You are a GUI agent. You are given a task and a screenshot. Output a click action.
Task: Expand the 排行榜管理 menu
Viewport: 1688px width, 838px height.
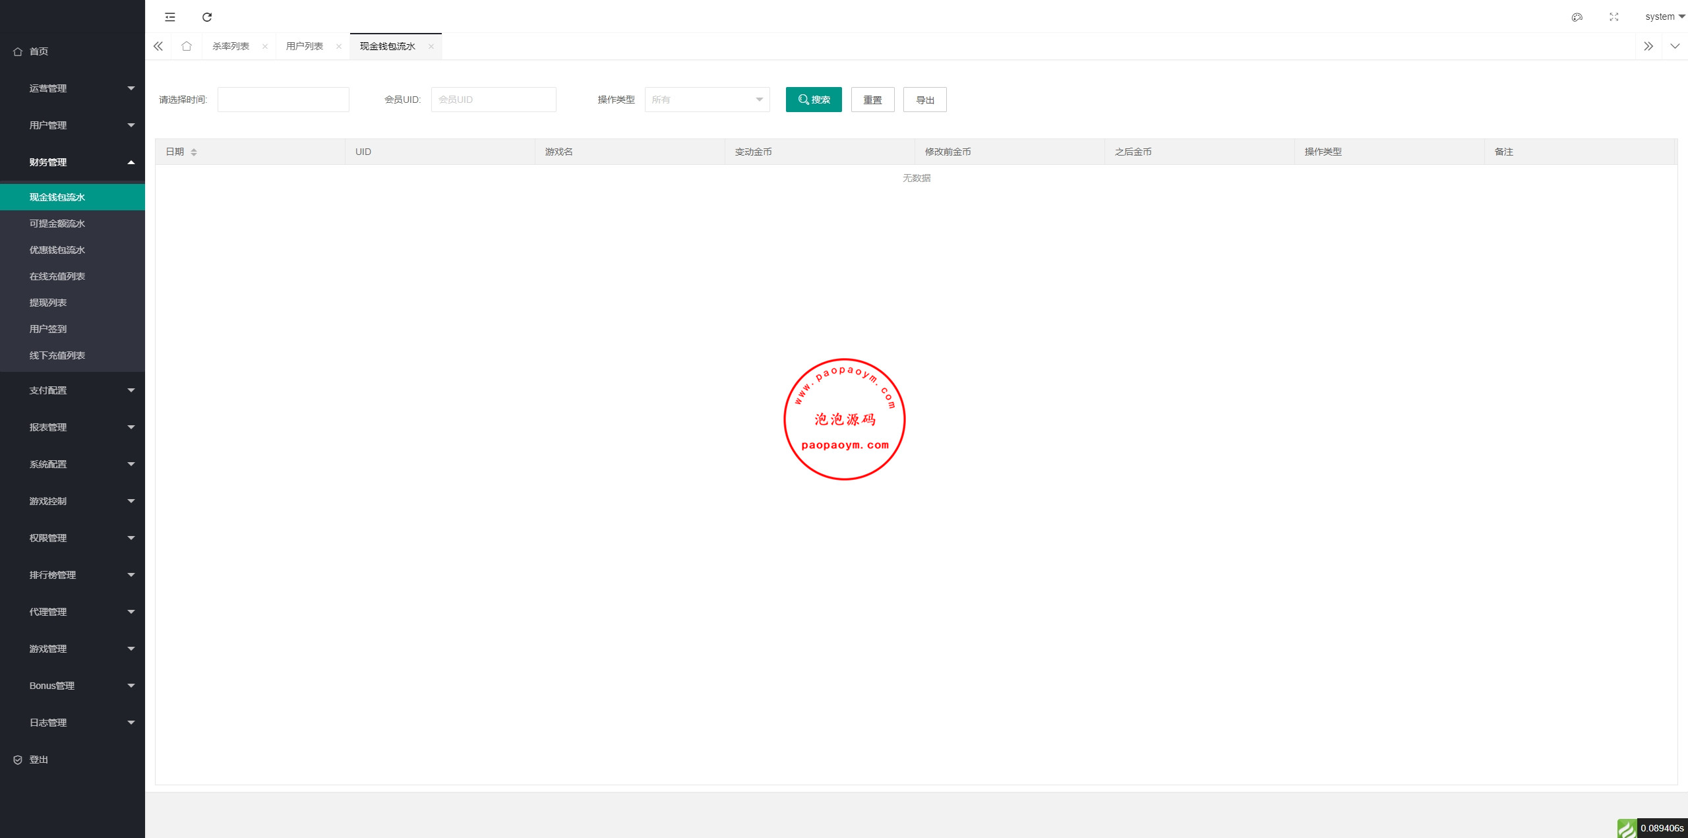click(x=73, y=575)
